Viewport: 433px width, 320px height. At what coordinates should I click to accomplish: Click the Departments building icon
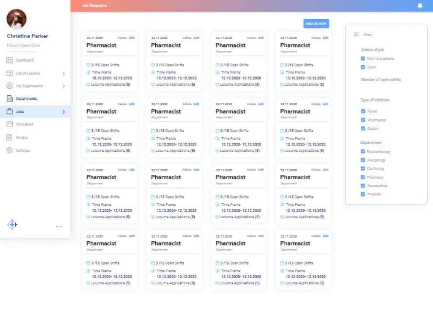tap(10, 98)
